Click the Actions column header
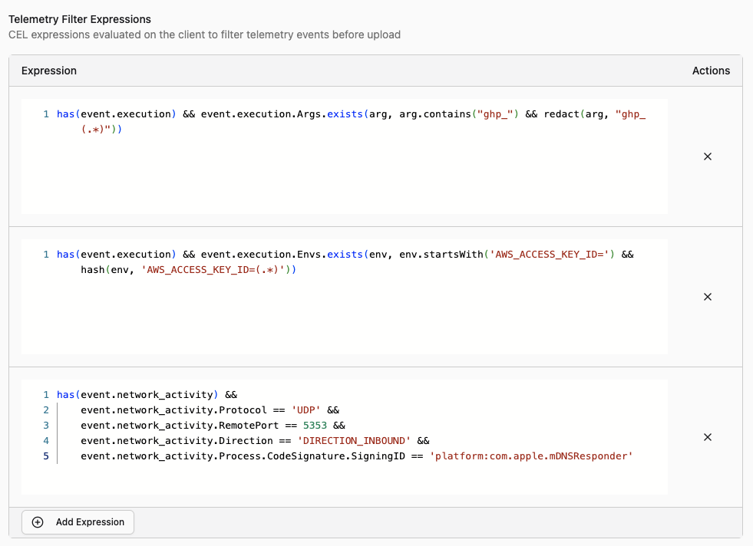 tap(711, 71)
